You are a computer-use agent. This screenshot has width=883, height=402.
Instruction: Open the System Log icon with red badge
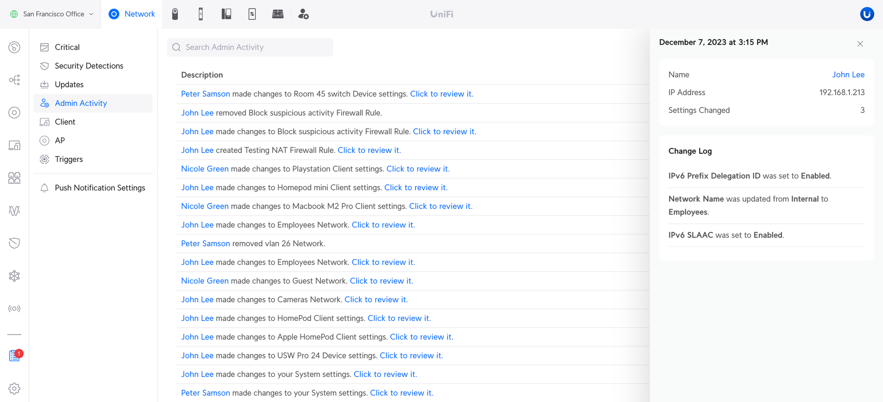(15, 356)
